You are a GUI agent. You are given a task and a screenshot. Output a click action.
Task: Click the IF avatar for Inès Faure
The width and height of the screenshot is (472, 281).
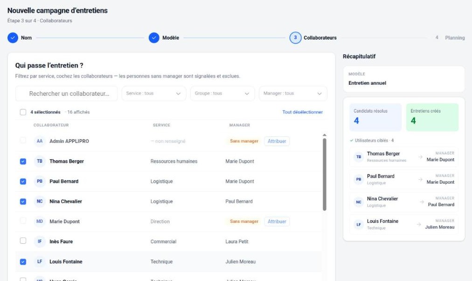click(40, 241)
